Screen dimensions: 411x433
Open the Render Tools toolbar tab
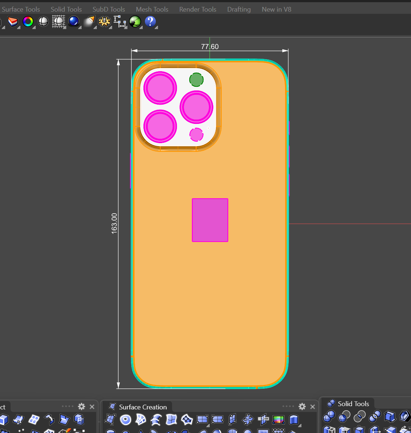[x=198, y=9]
